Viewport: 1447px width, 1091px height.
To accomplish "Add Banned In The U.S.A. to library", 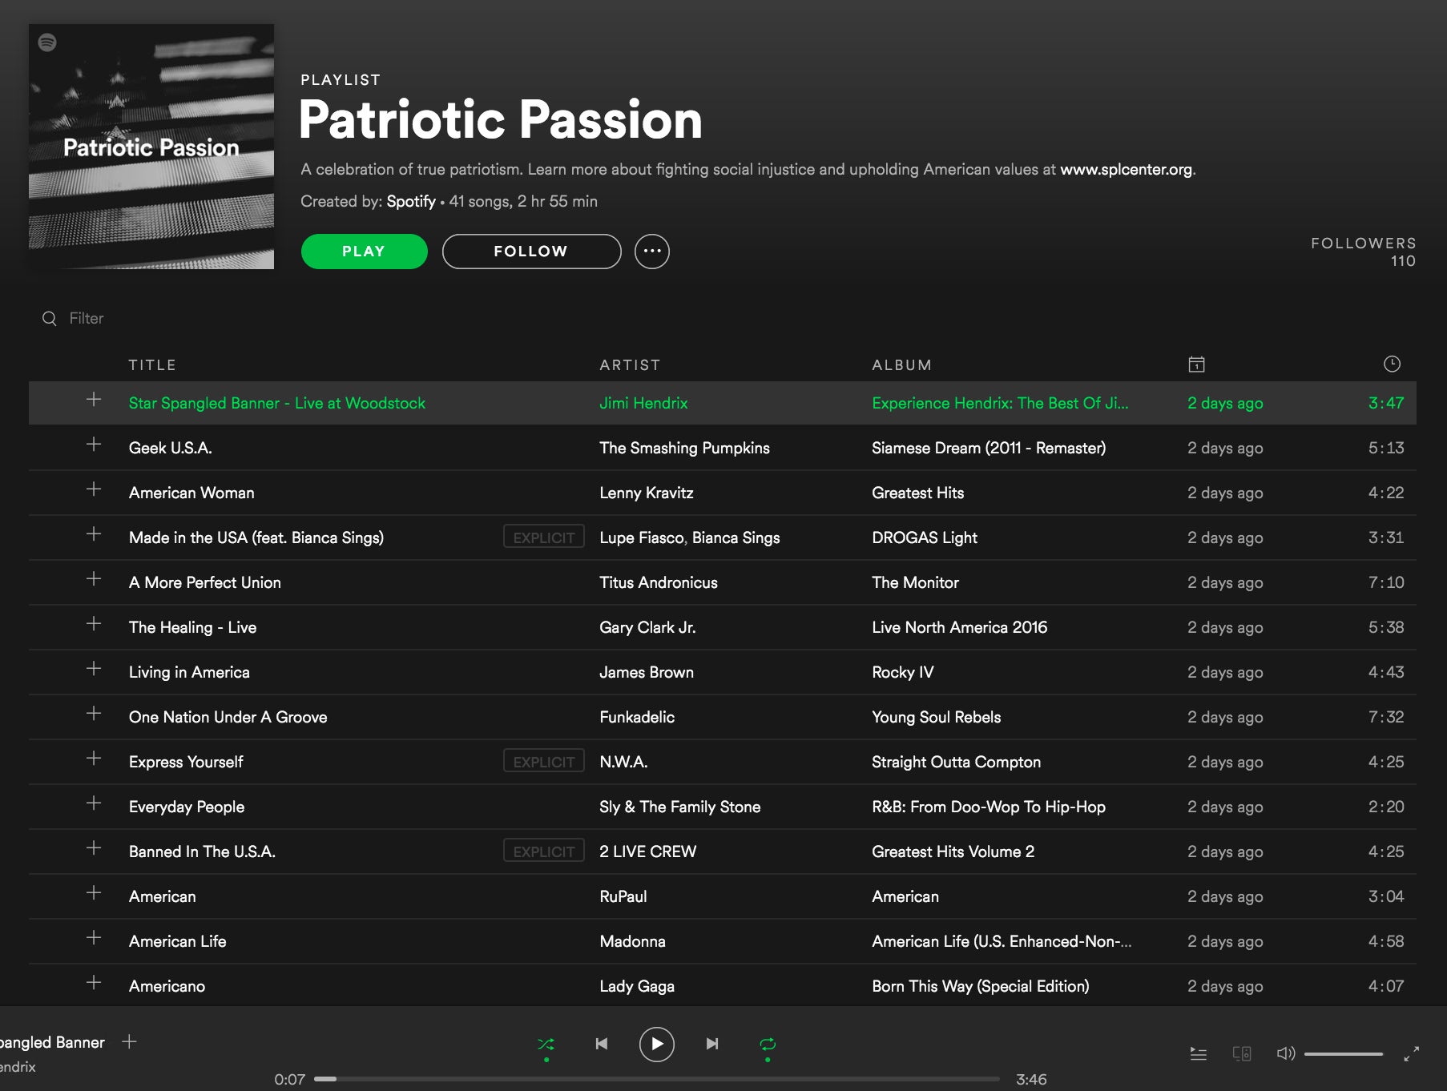I will [94, 848].
